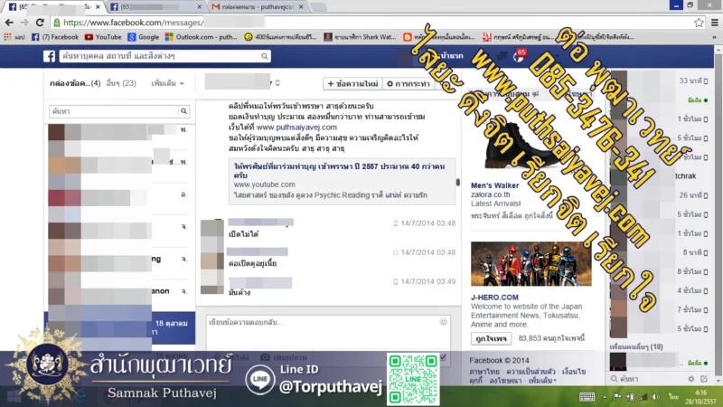Viewport: 723px width, 407px height.
Task: Open the on-screen keyboard taskbar icon
Action: click(587, 397)
